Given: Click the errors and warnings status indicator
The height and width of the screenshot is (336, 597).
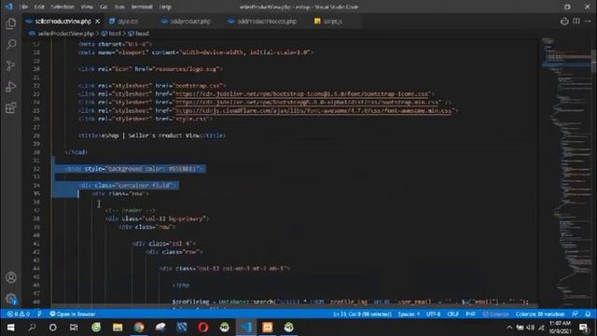Looking at the screenshot, I should [x=19, y=314].
